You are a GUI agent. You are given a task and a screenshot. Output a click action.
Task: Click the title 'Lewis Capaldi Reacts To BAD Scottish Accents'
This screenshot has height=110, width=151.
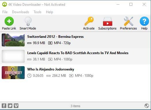point(78,53)
